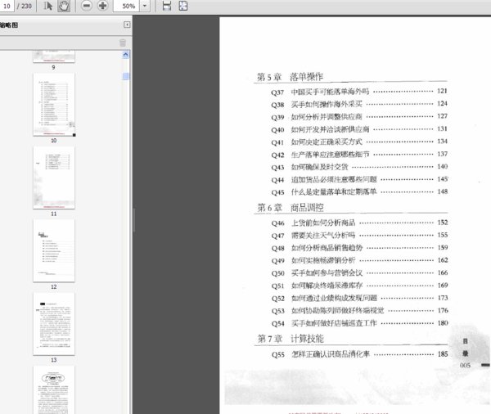491x414 pixels.
Task: Zoom out with the minus button
Action: tap(87, 6)
